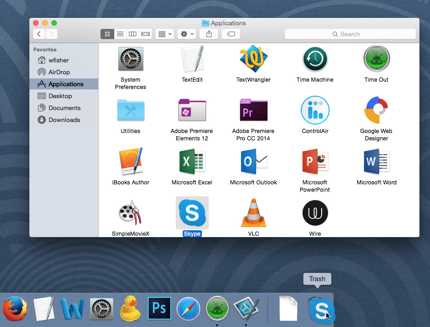Click the Finder Search field
The width and height of the screenshot is (430, 327).
[x=350, y=34]
